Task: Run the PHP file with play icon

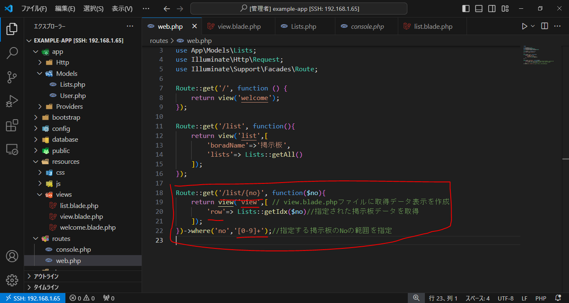Action: [524, 26]
